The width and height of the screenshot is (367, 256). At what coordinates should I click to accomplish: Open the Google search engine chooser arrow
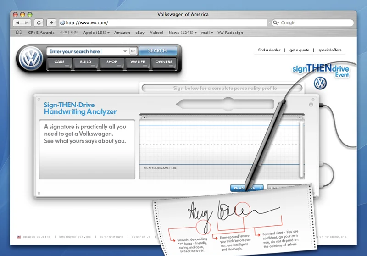[278, 22]
